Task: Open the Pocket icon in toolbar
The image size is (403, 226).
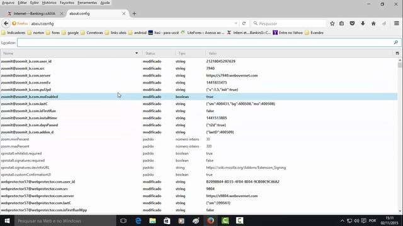Action: pos(352,23)
